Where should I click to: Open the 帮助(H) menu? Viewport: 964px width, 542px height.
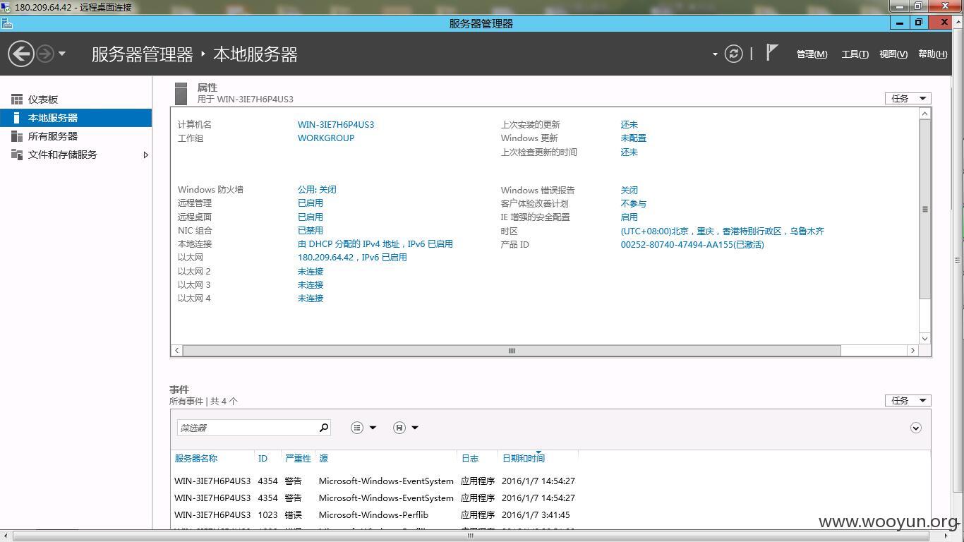coord(933,54)
